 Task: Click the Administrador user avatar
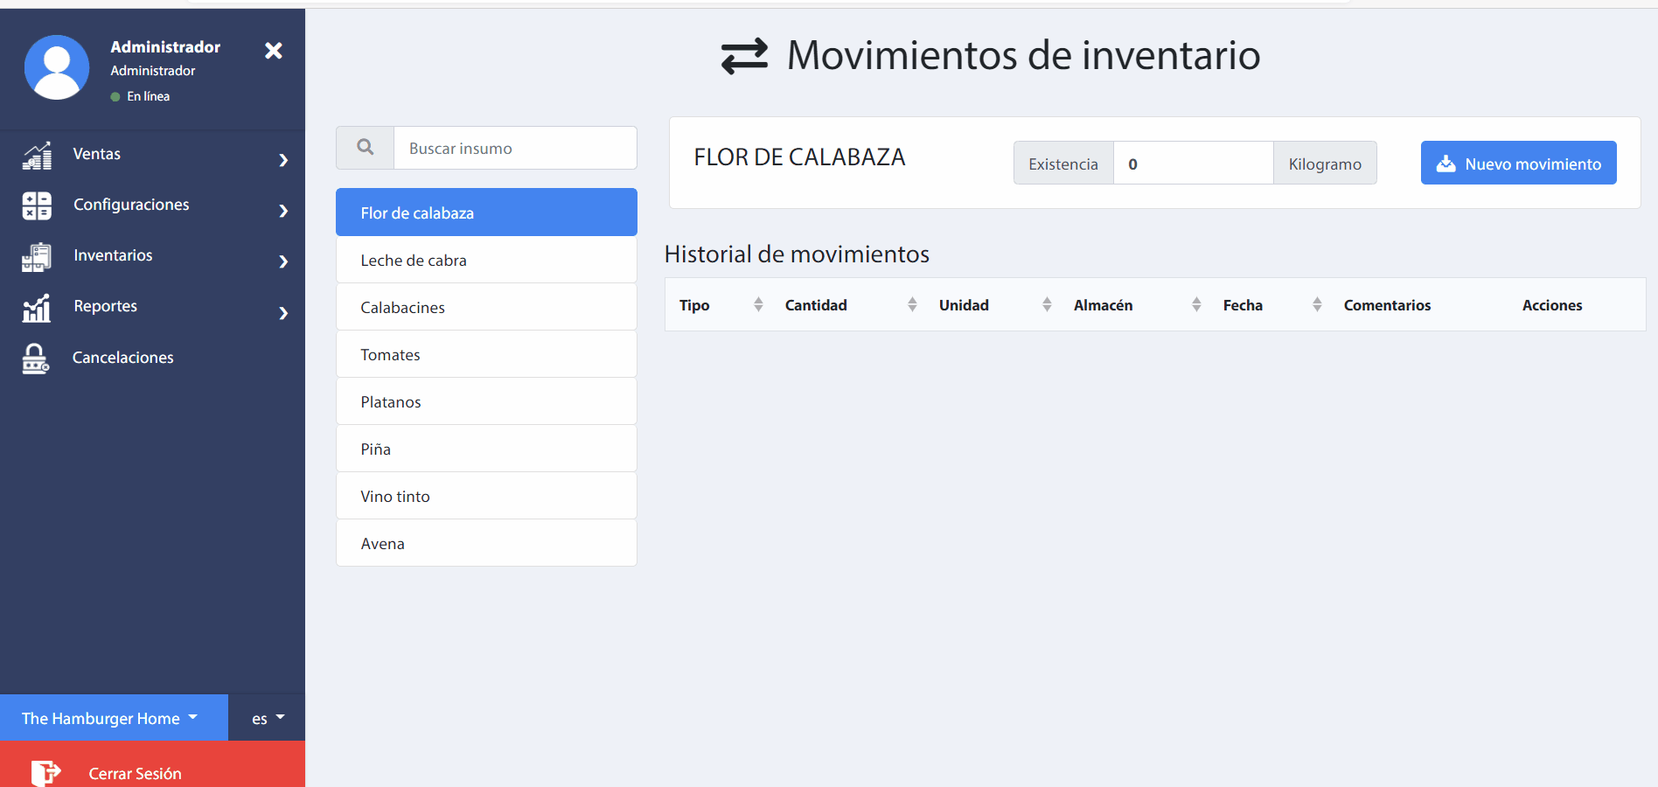point(57,68)
